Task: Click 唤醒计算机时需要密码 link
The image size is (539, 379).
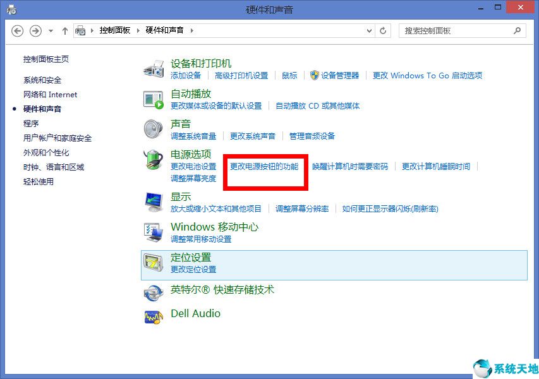Action: point(350,166)
